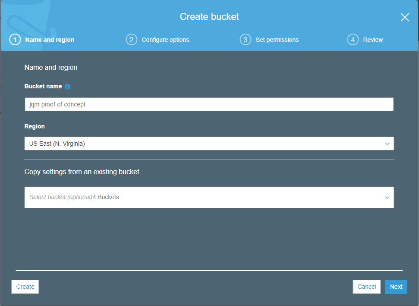This screenshot has width=419, height=306.
Task: Select the step 2 Configure options circle
Action: click(x=132, y=39)
